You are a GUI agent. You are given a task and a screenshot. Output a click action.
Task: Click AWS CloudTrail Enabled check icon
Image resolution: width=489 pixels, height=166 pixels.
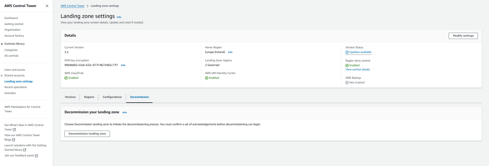tap(66, 78)
